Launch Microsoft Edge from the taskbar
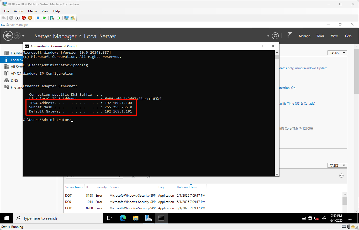Image resolution: width=359 pixels, height=230 pixels. 123,218
